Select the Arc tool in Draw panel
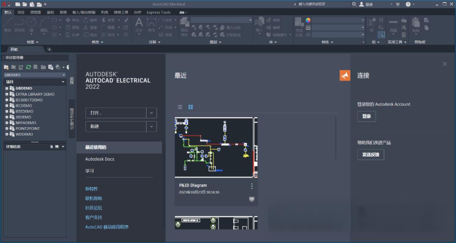Viewport: 456px width, 243px height. point(44,24)
